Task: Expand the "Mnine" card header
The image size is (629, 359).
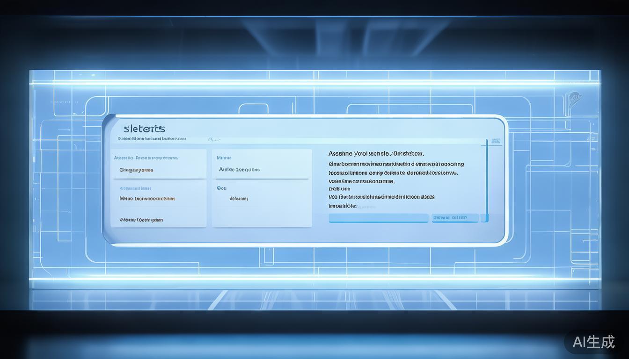Action: click(x=224, y=158)
